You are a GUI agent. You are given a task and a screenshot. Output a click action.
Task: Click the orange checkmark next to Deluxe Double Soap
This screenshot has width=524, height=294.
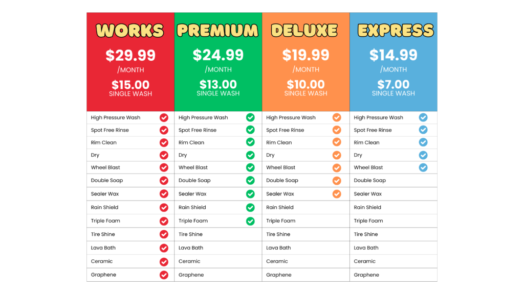337,180
